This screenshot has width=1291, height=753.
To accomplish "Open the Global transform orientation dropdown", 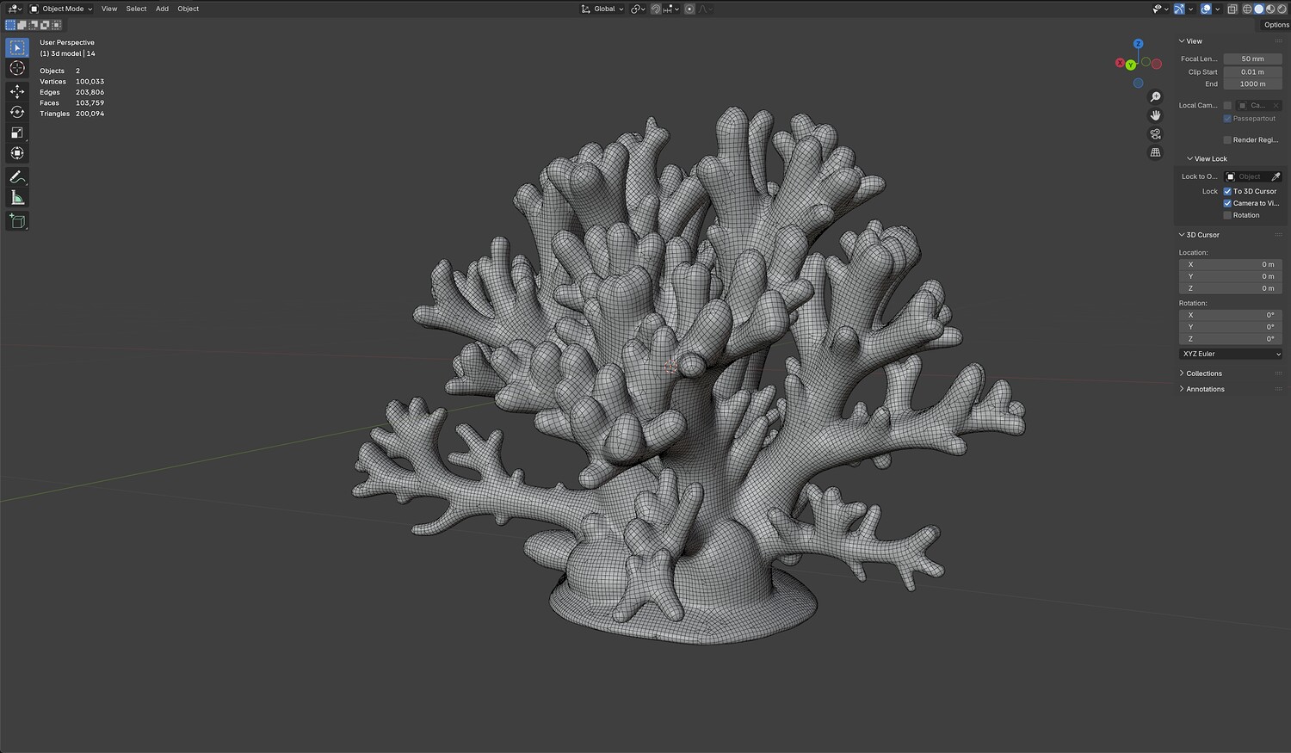I will tap(602, 9).
